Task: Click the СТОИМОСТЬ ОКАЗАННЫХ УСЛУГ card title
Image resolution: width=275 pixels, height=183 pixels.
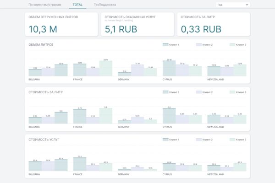Action: 130,17
